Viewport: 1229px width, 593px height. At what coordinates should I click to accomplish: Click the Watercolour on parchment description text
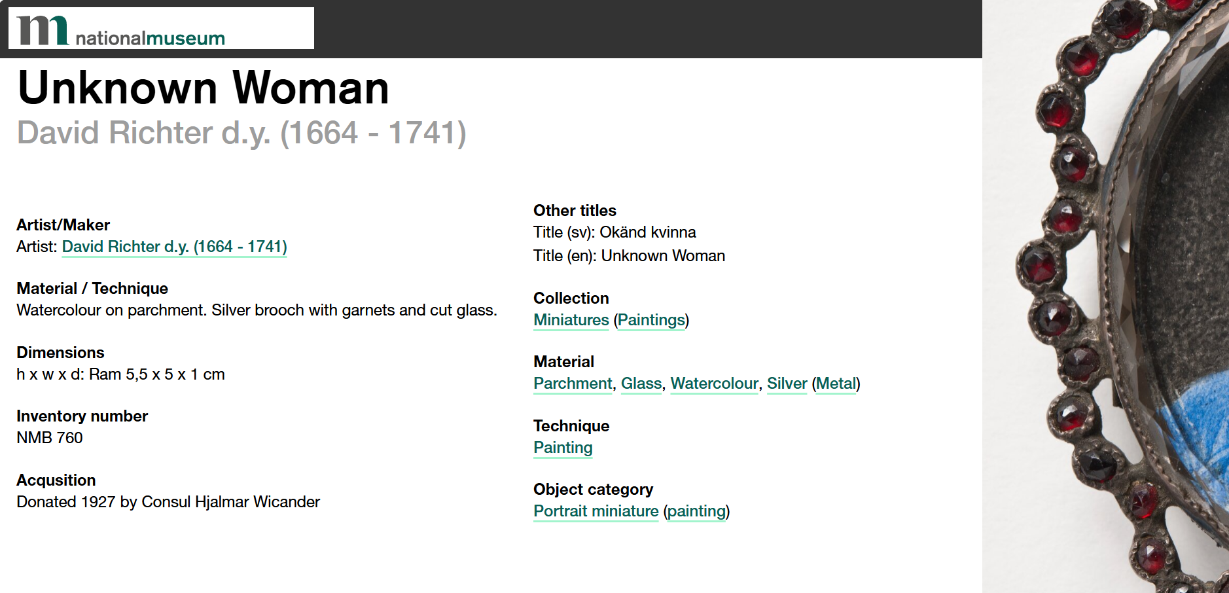pos(257,310)
